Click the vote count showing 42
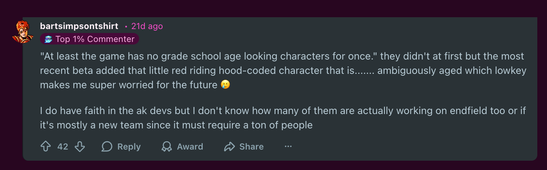The width and height of the screenshot is (547, 170). click(63, 147)
